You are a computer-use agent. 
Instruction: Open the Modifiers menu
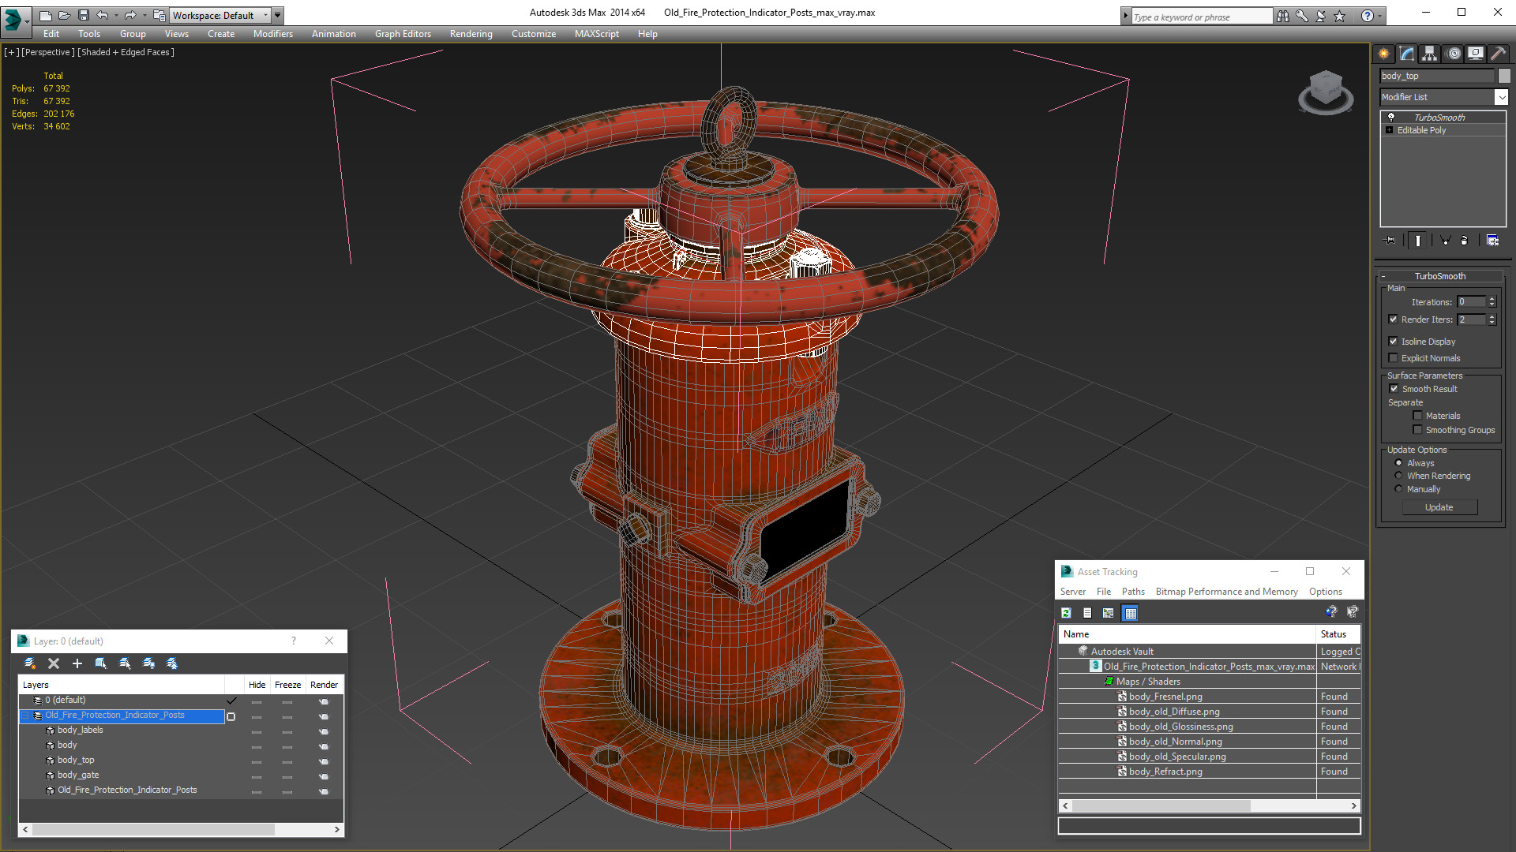click(x=272, y=34)
